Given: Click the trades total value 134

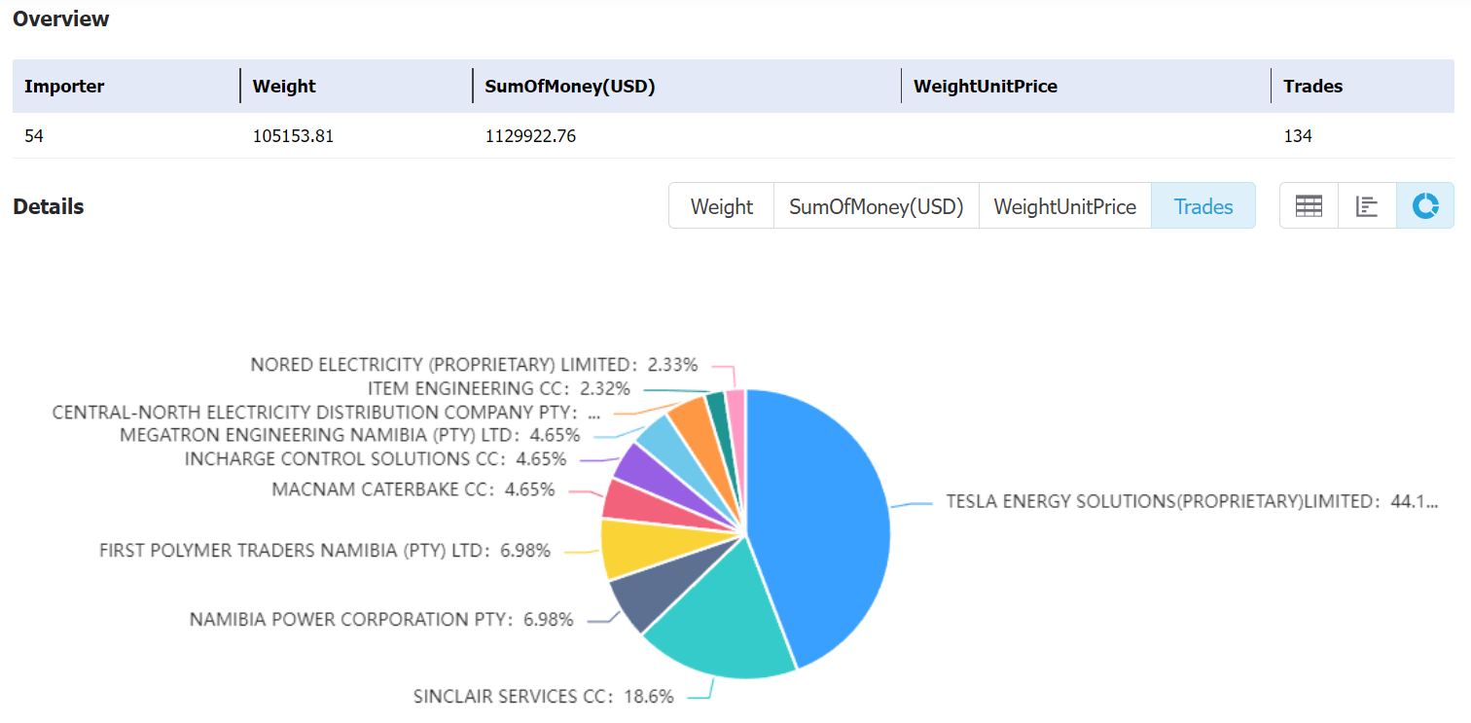Looking at the screenshot, I should point(1298,136).
